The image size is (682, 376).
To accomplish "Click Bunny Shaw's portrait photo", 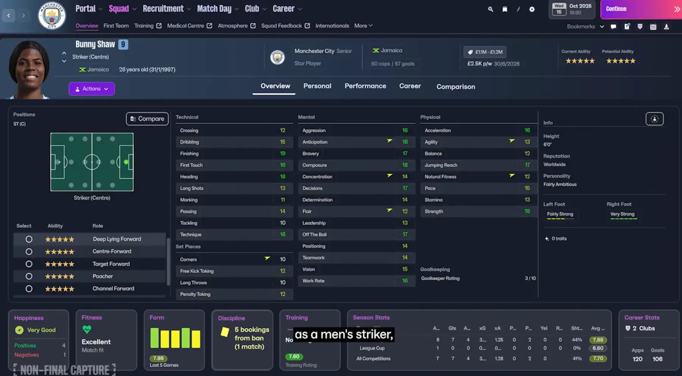I will [28, 70].
